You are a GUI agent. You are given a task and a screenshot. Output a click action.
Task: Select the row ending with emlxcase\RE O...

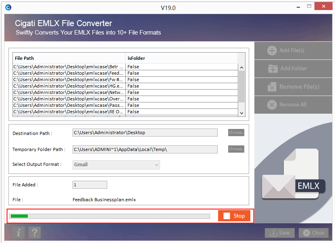point(125,112)
